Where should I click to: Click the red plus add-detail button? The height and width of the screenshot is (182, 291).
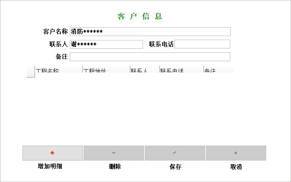pyautogui.click(x=53, y=153)
